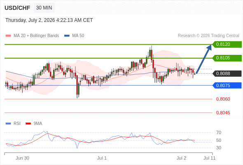
Task: Click the green 0.8120 resistance tag
Action: point(227,45)
